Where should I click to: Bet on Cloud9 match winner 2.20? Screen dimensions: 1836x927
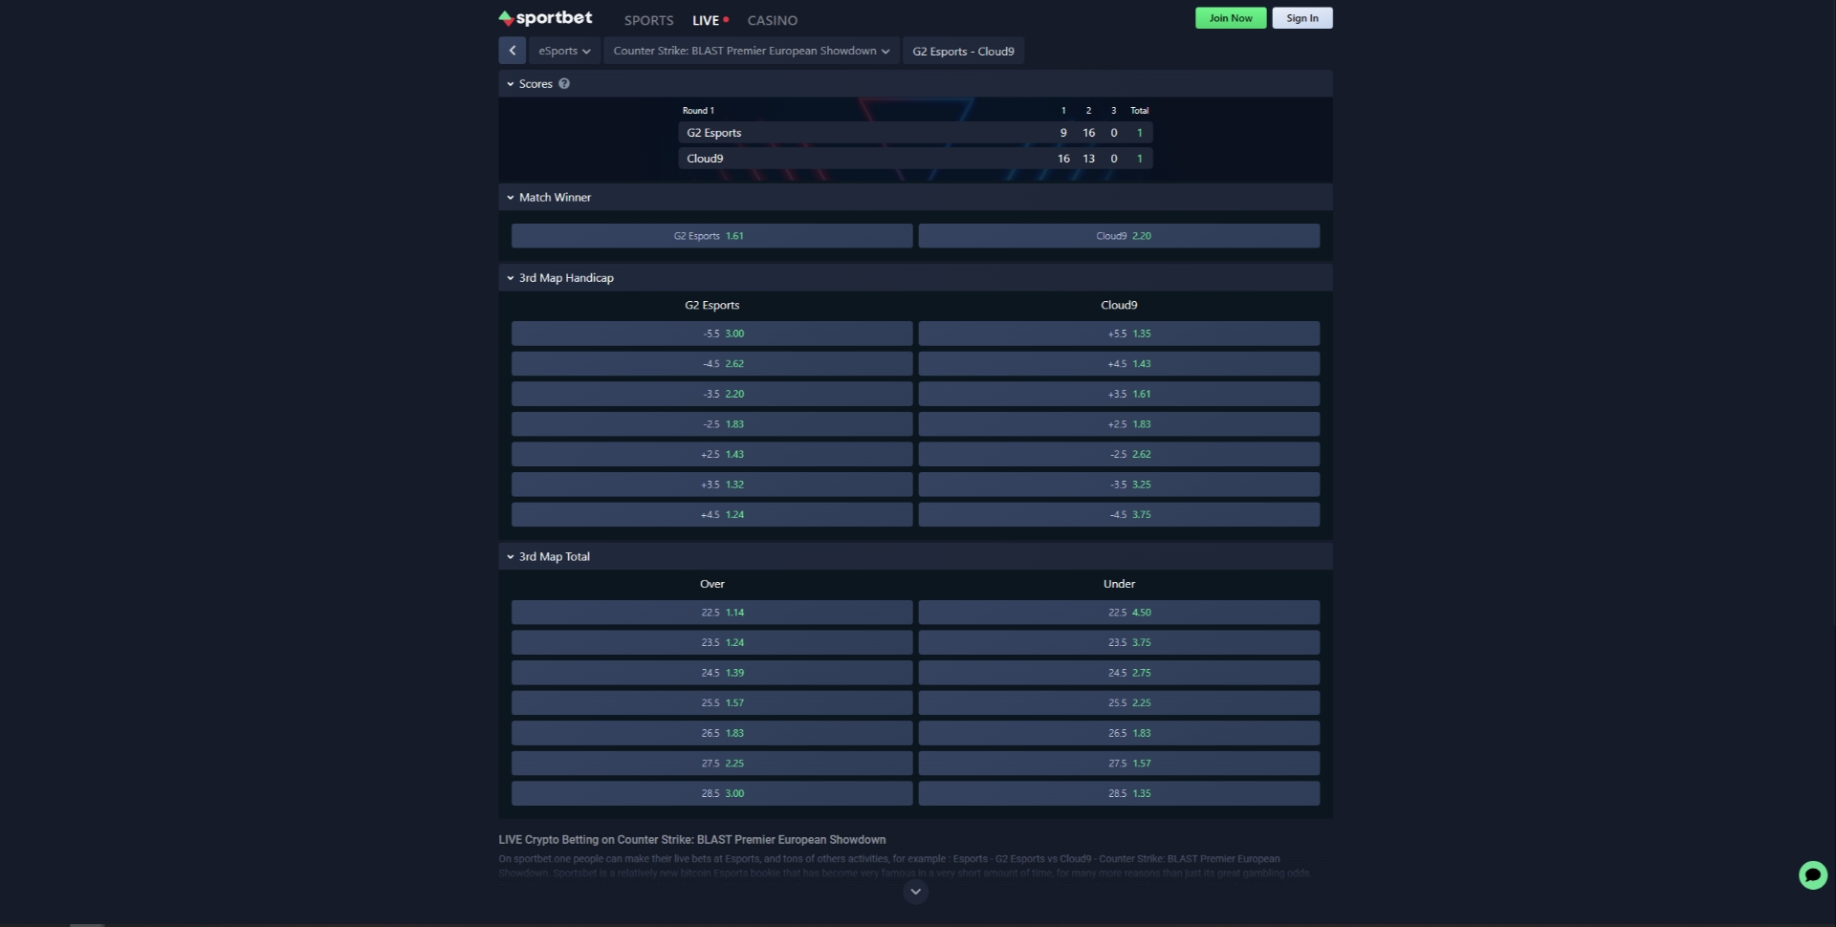coord(1119,236)
